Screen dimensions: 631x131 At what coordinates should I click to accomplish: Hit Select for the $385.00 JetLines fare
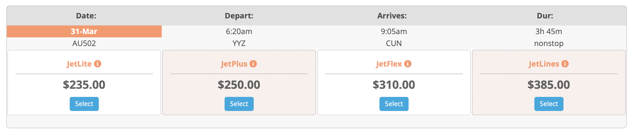coord(549,104)
